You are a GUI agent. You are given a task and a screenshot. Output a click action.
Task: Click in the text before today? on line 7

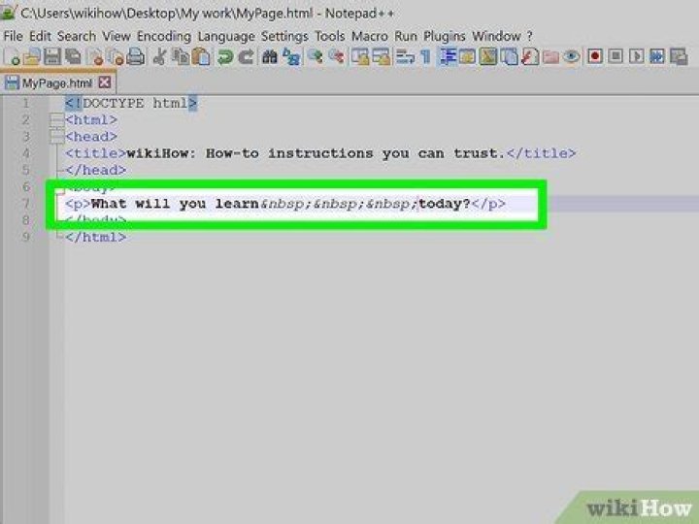418,204
